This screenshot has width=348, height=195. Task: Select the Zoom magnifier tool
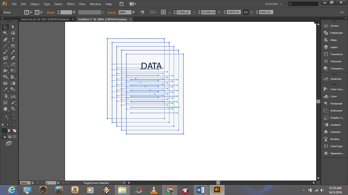[13, 109]
